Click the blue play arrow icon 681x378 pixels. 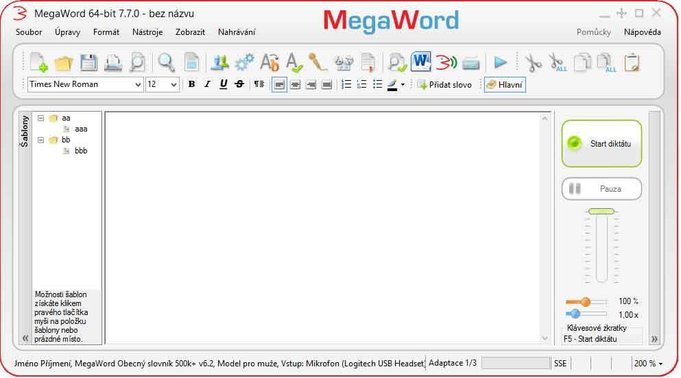pos(501,63)
